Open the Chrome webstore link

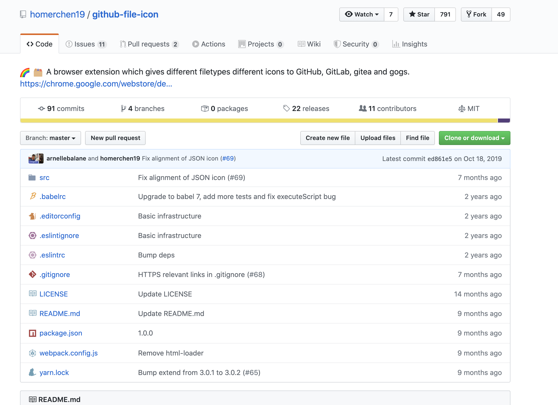pos(96,84)
